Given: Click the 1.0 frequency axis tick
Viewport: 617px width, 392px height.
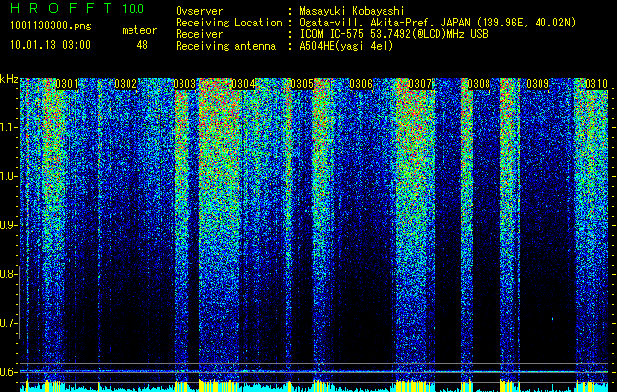Looking at the screenshot, I should point(8,177).
